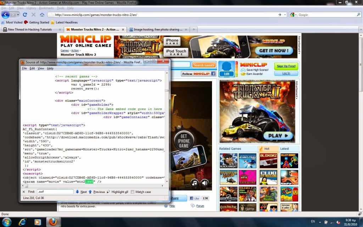
Task: Reload the page with the refresh icon
Action: click(25, 15)
